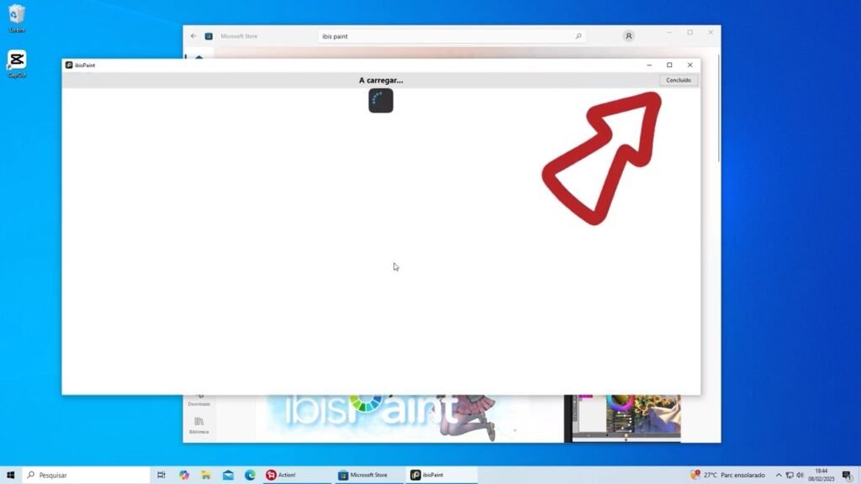
Task: Switch to the Action! taskbar button
Action: [296, 476]
